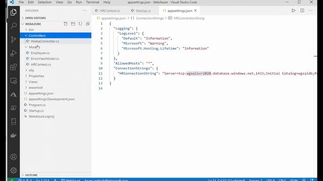The width and height of the screenshot is (323, 181).
Task: Open the Manage gear icon
Action: click(x=14, y=170)
